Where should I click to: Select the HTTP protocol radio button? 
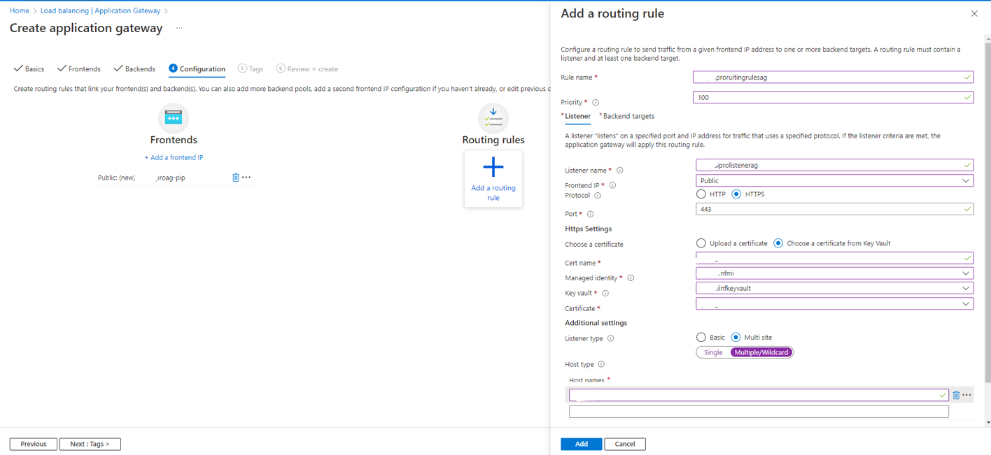pyautogui.click(x=701, y=194)
